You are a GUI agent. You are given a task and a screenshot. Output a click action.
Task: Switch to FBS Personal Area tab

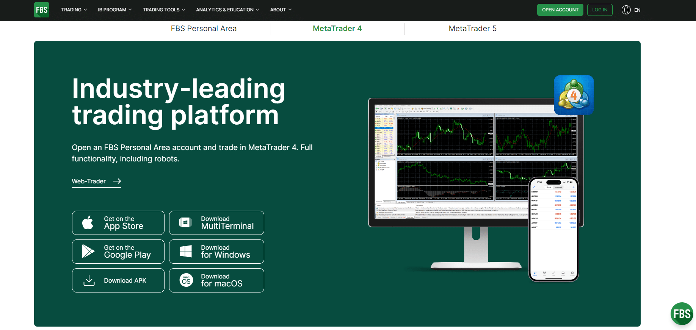pos(204,28)
